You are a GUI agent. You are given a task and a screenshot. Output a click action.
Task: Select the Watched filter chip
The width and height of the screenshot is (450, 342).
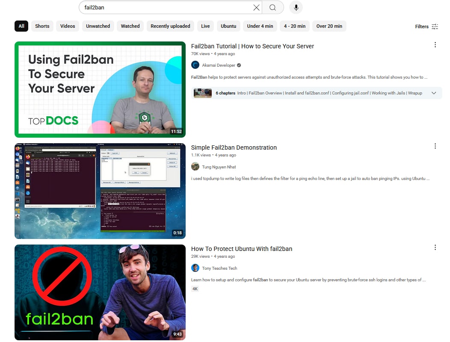[x=130, y=26]
